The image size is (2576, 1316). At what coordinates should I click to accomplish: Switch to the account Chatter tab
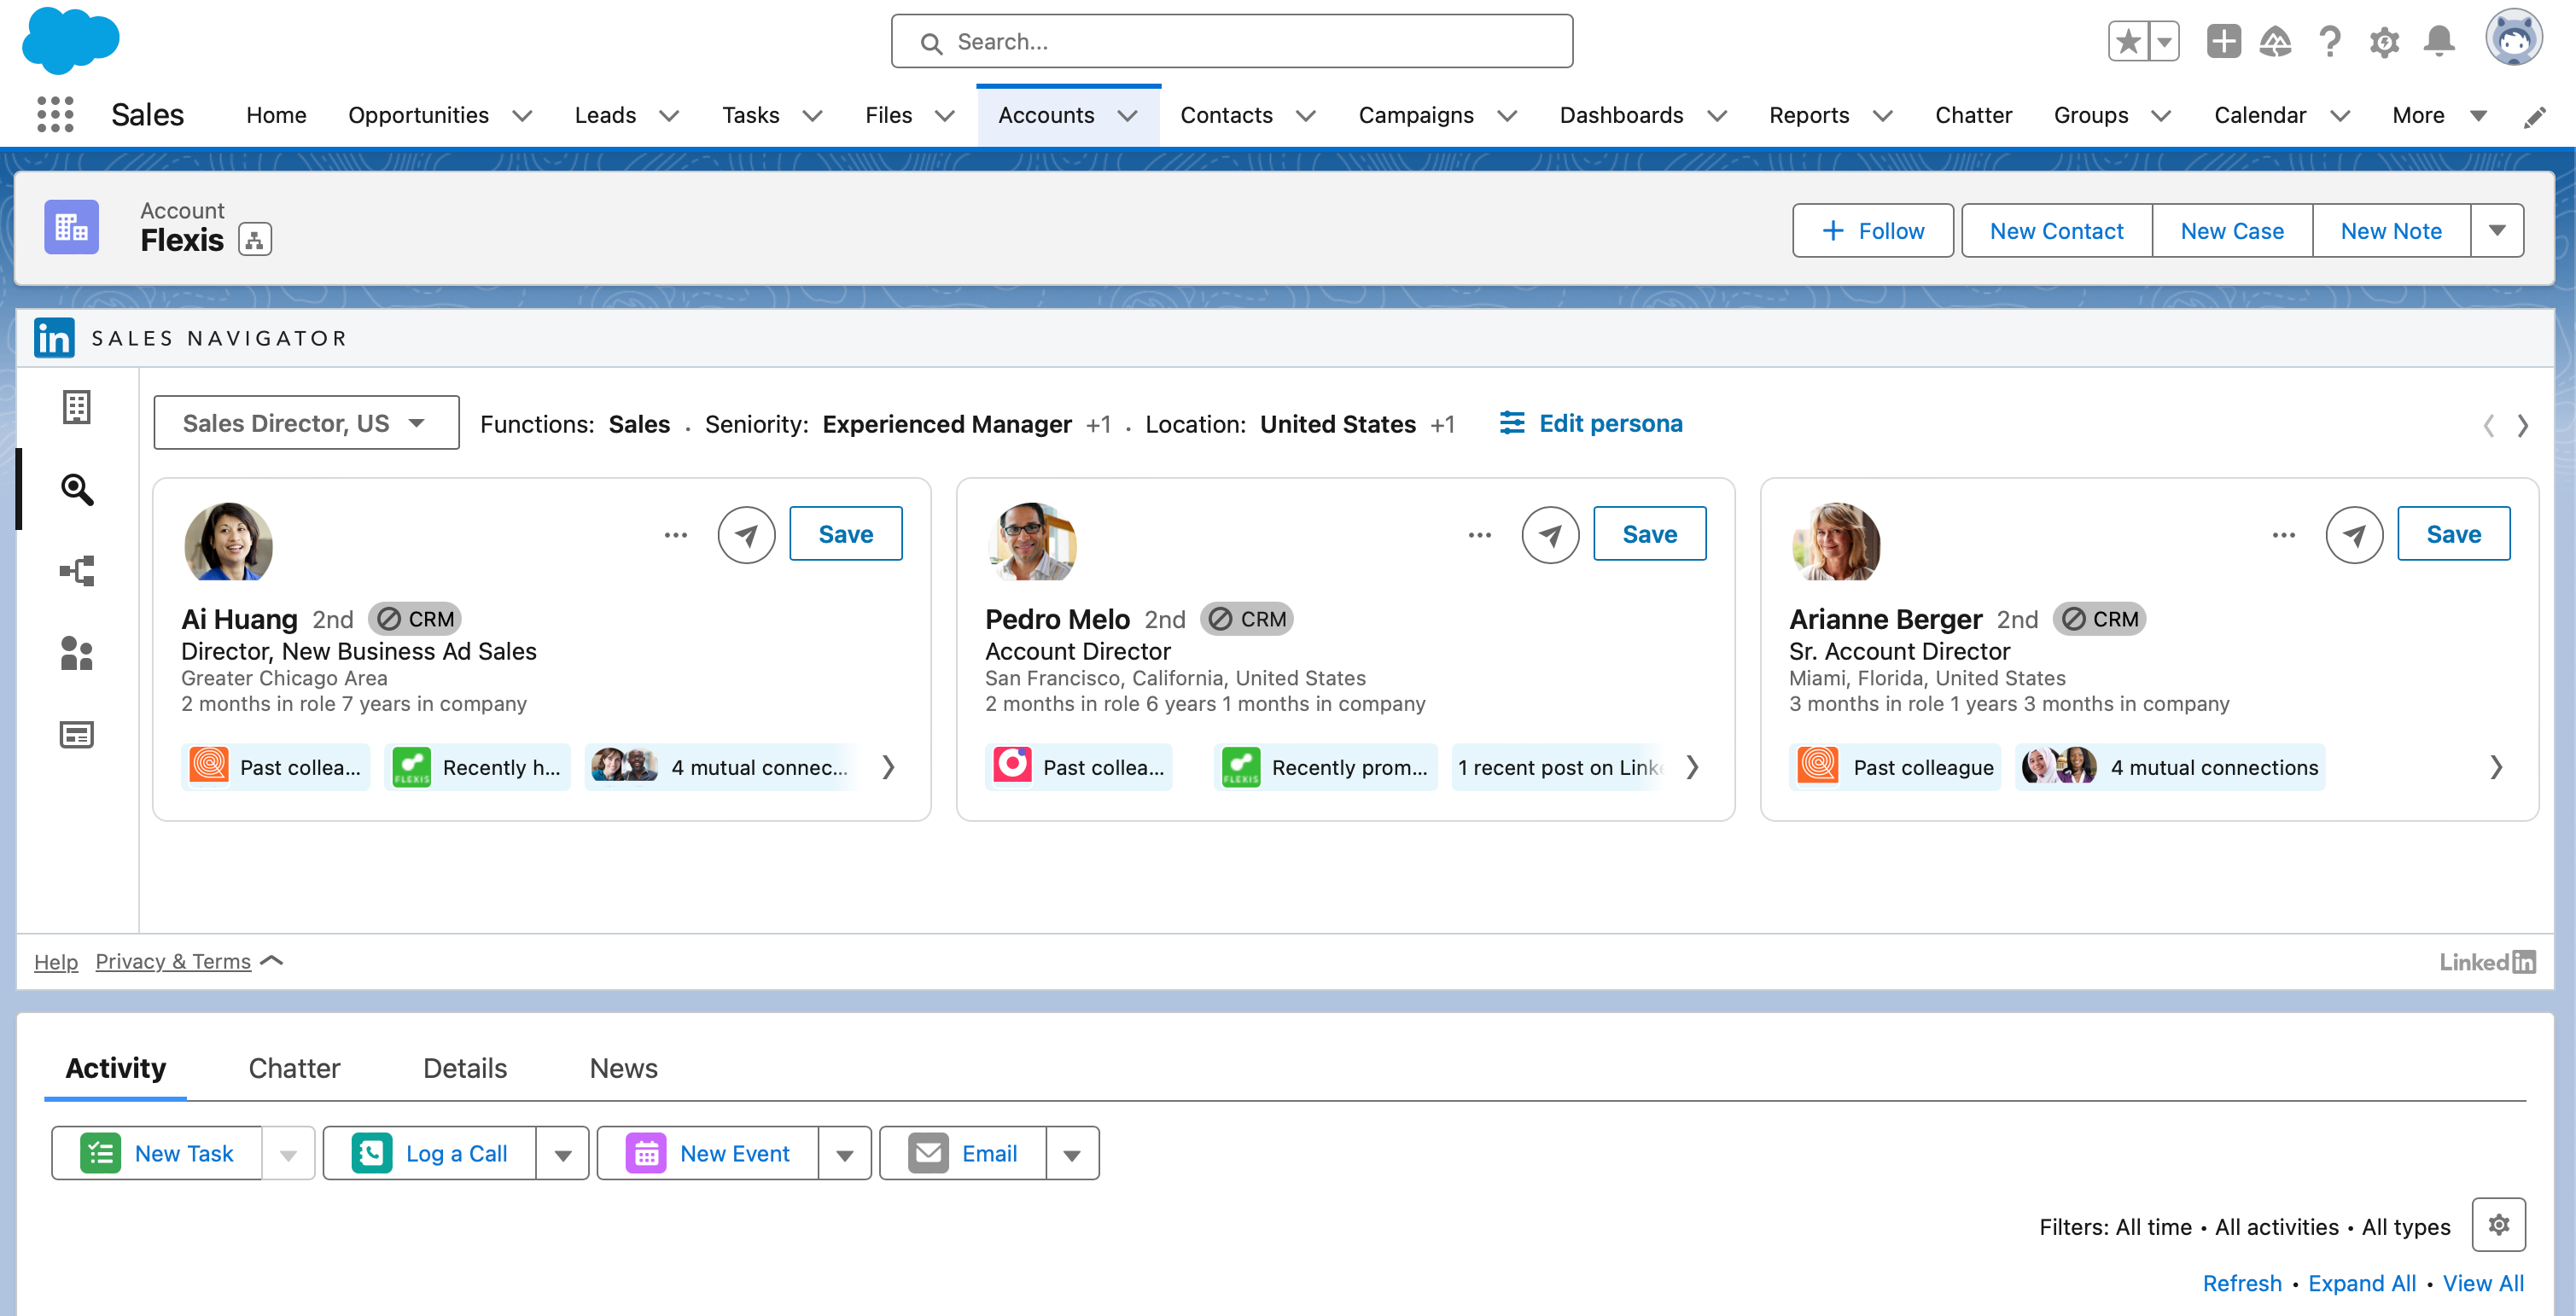point(294,1069)
